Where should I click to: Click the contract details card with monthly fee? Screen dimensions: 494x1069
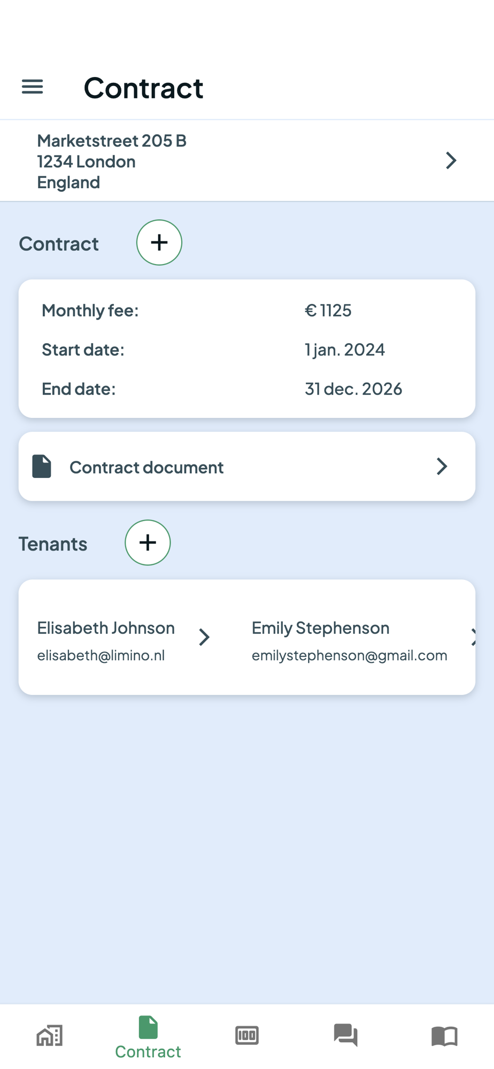(x=247, y=348)
